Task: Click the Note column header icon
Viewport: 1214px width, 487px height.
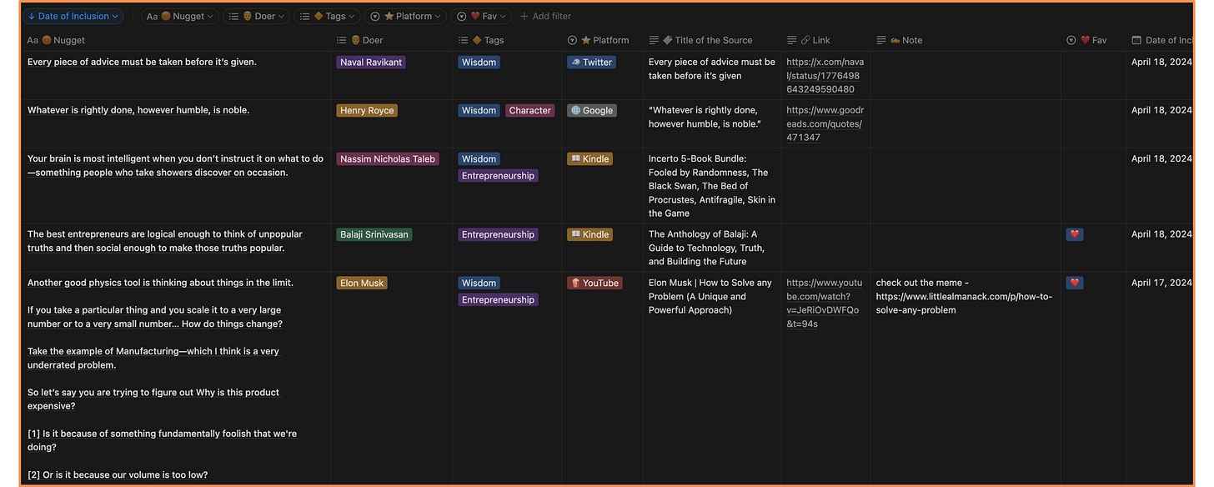Action: (880, 39)
